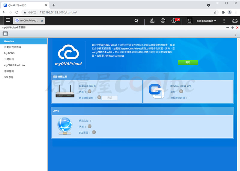Open event notifications icon with 10+ badge
Screen dimensions: 240x171
pyautogui.click(x=175, y=20)
